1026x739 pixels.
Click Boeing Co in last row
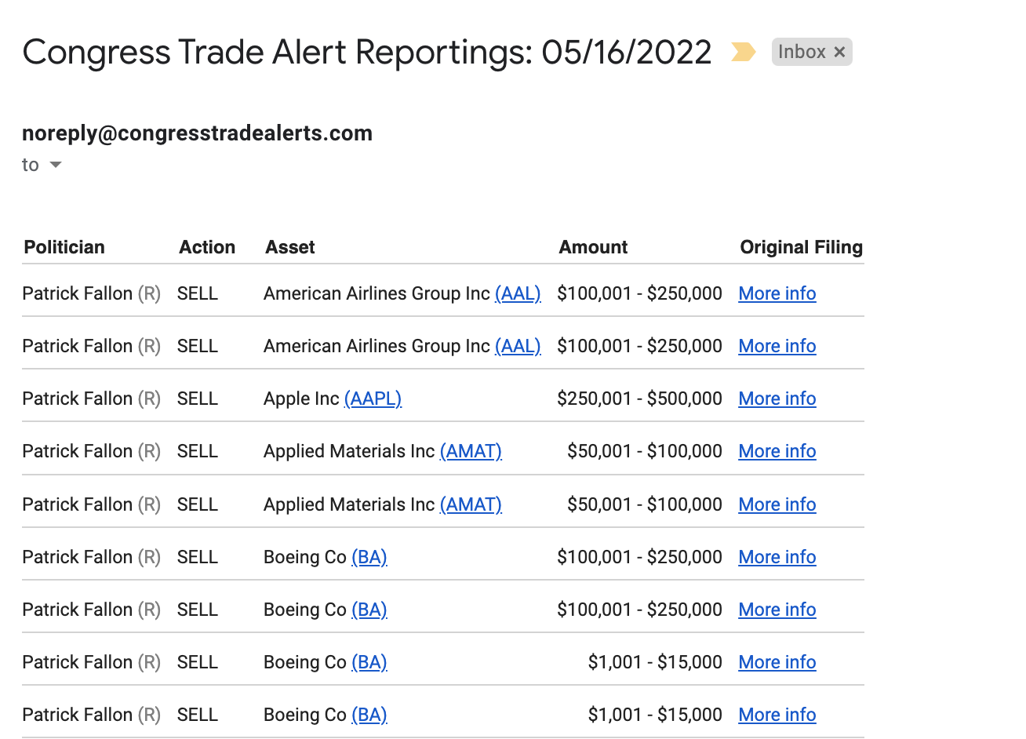point(305,715)
